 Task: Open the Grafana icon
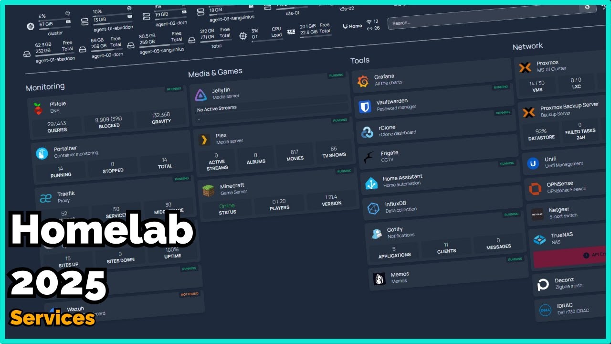pos(363,82)
